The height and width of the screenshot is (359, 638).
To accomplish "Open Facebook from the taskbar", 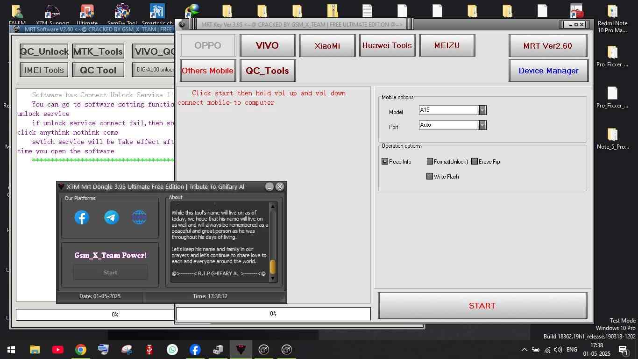I will point(195,349).
